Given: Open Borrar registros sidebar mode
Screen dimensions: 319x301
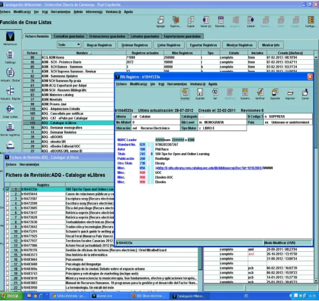Looking at the screenshot, I should point(10,130).
